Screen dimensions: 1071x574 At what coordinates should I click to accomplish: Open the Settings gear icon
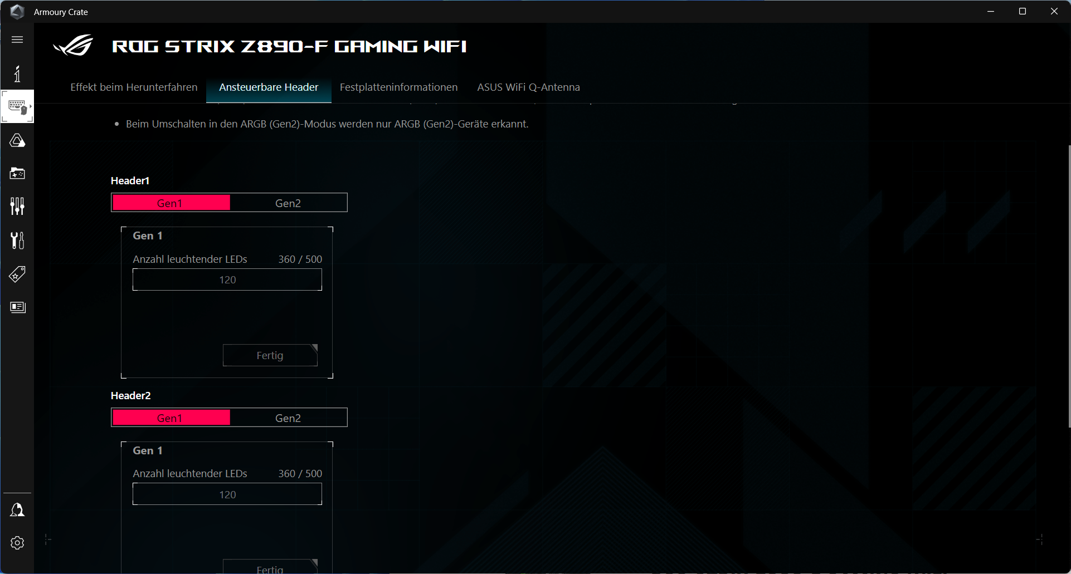coord(17,543)
